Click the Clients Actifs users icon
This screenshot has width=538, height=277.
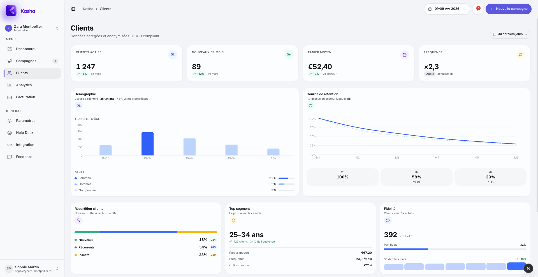(173, 55)
